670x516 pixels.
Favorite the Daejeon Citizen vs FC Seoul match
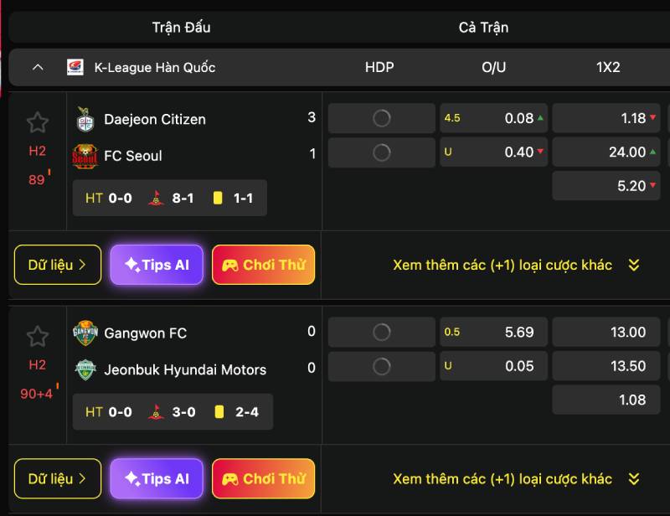click(x=37, y=123)
